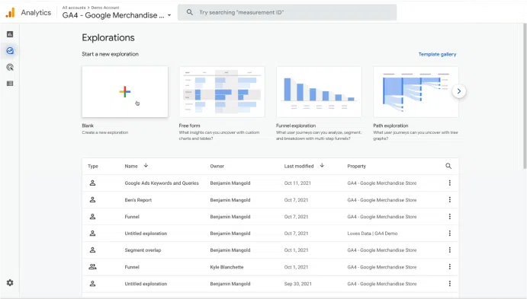The height and width of the screenshot is (299, 527).
Task: Open more options for Segment overlap row
Action: (x=450, y=250)
